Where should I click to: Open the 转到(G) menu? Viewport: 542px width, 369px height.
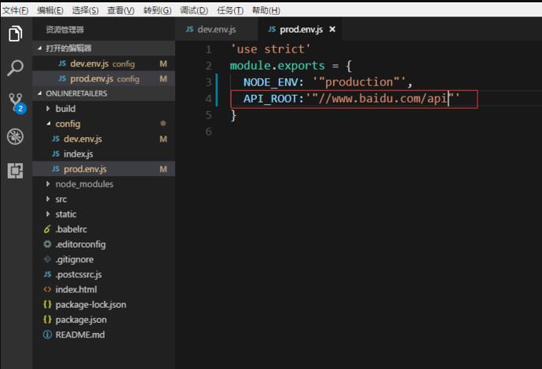[x=157, y=10]
